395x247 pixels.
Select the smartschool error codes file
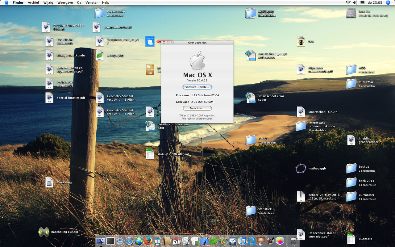(251, 98)
